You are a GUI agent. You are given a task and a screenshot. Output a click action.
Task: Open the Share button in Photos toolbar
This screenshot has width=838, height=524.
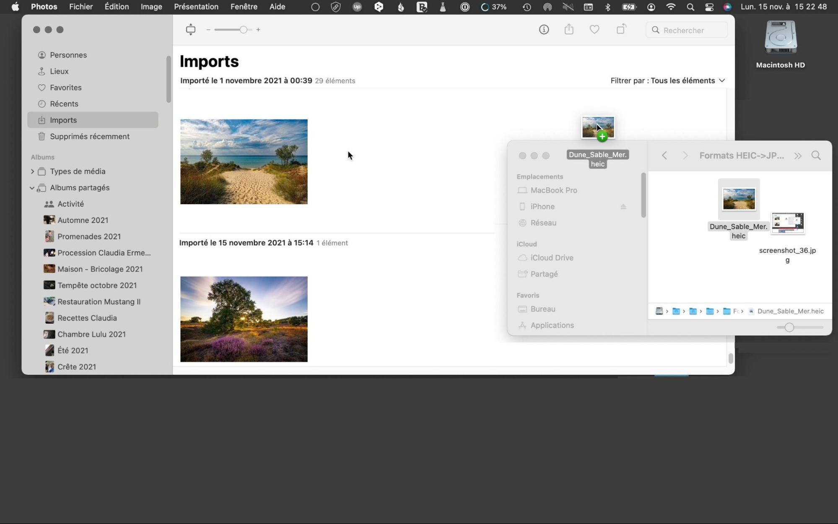(569, 29)
